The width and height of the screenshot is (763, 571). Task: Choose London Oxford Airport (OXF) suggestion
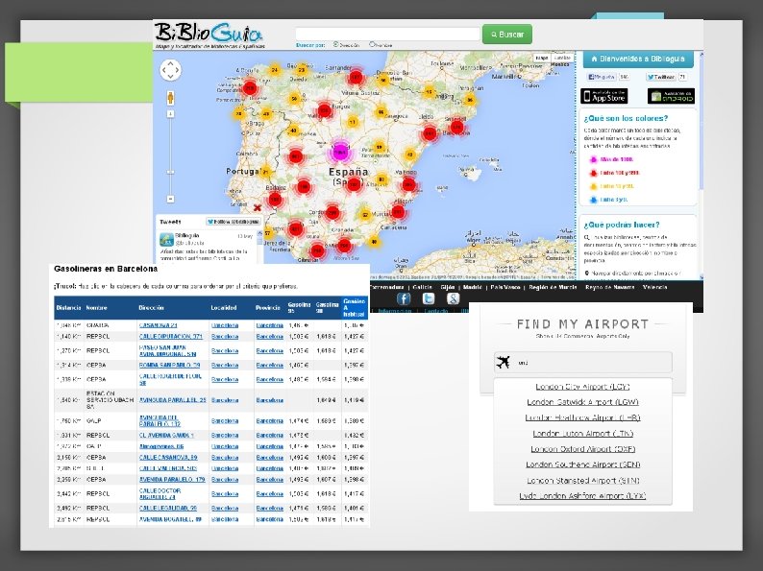tap(582, 448)
